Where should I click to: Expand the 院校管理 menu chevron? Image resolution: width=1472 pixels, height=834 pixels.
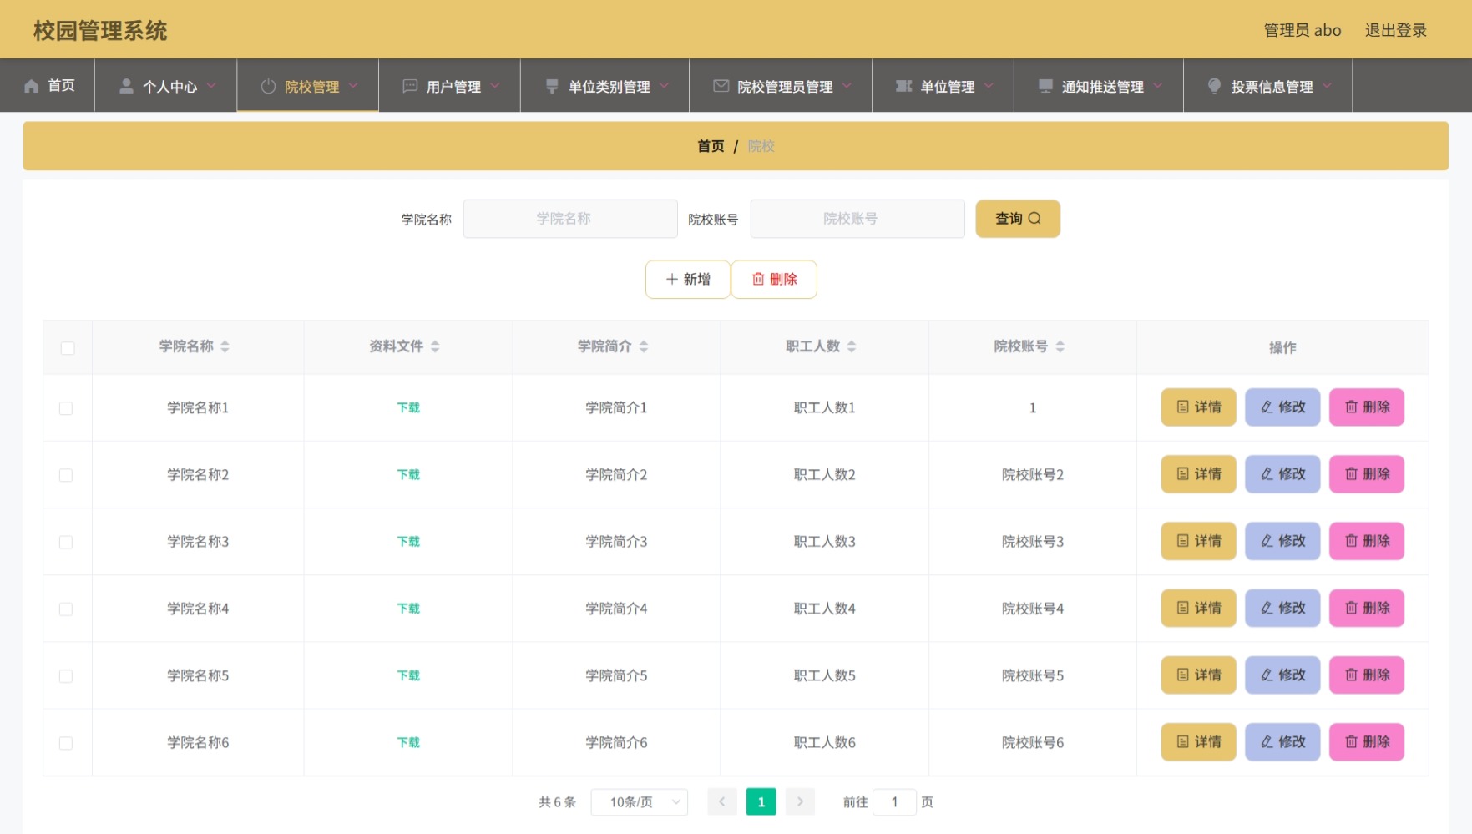[353, 86]
